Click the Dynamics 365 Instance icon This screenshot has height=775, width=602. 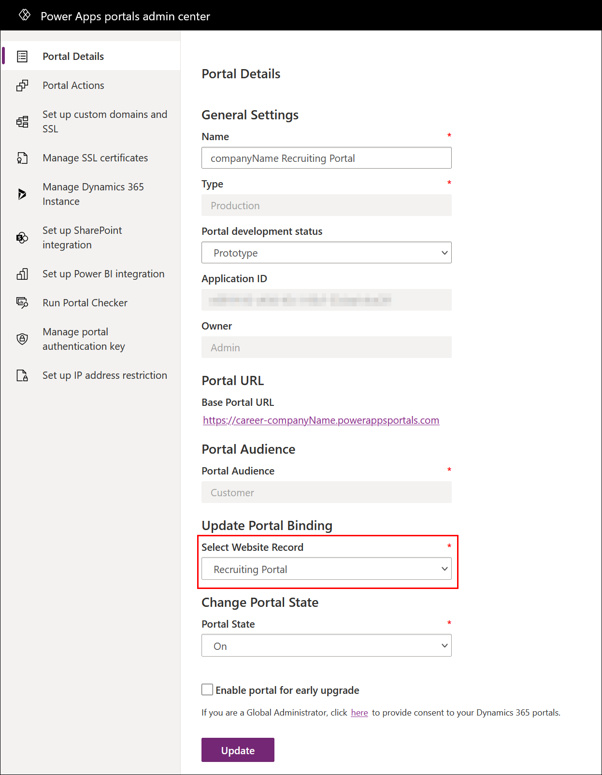[22, 194]
